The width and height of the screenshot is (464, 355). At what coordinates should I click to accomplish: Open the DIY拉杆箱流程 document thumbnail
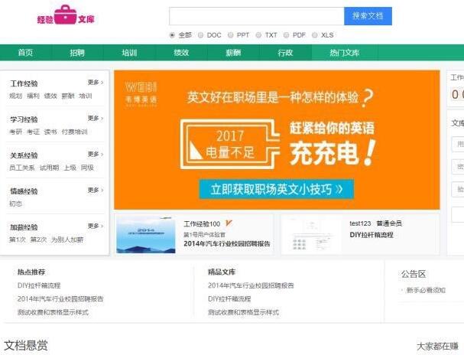(x=312, y=234)
